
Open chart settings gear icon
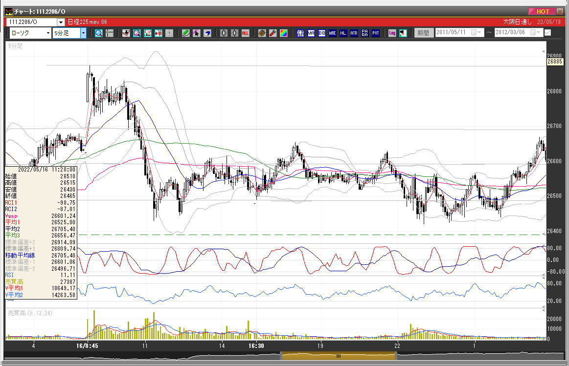262,33
